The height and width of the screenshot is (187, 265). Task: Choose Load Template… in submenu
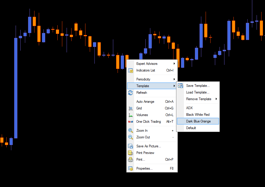tap(198, 92)
